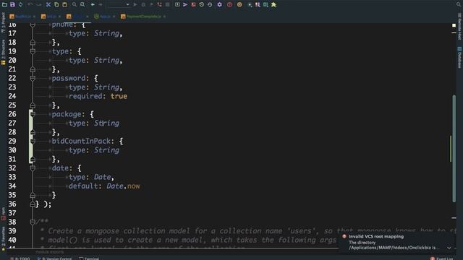Open search everywhere magnifier at top right

pyautogui.click(x=459, y=4)
